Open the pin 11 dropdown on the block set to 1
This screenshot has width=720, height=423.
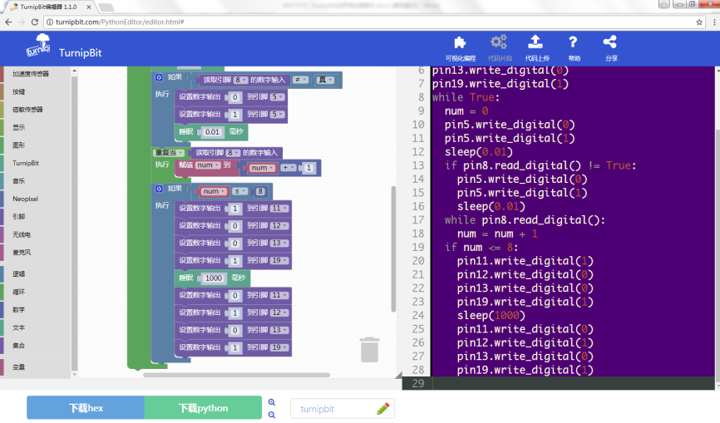pyautogui.click(x=279, y=209)
